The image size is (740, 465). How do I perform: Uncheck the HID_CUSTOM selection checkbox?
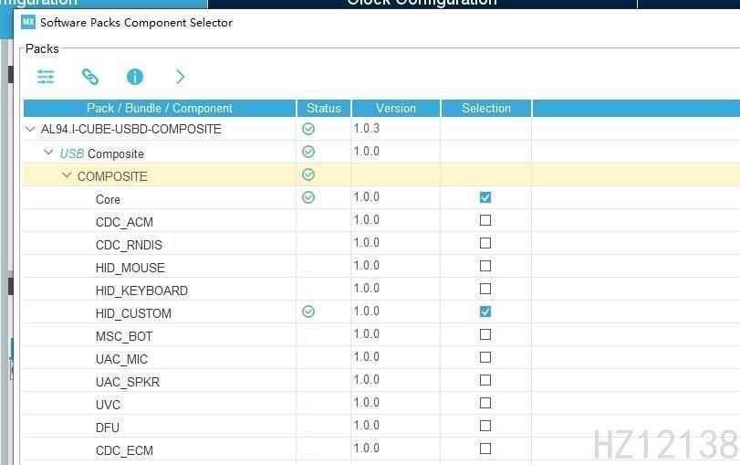[485, 312]
